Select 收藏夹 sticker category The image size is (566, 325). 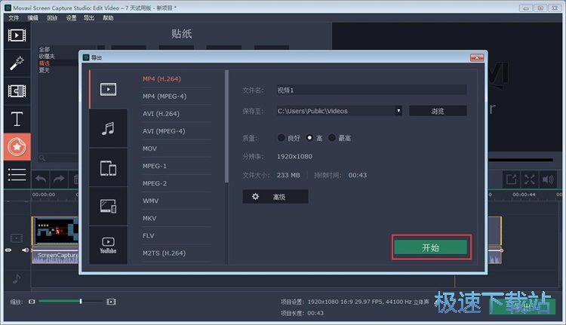point(47,57)
